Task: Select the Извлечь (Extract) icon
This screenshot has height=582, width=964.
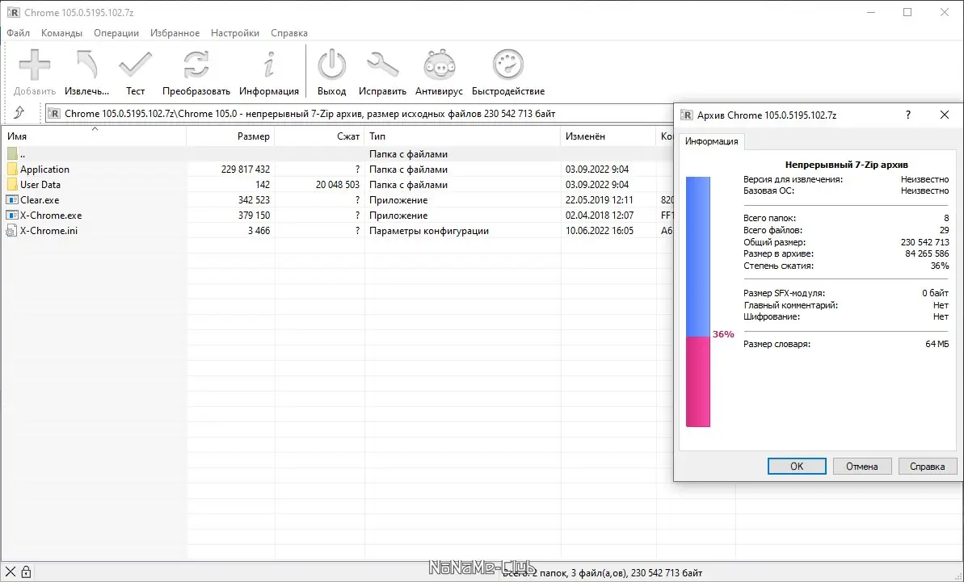Action: (x=86, y=65)
